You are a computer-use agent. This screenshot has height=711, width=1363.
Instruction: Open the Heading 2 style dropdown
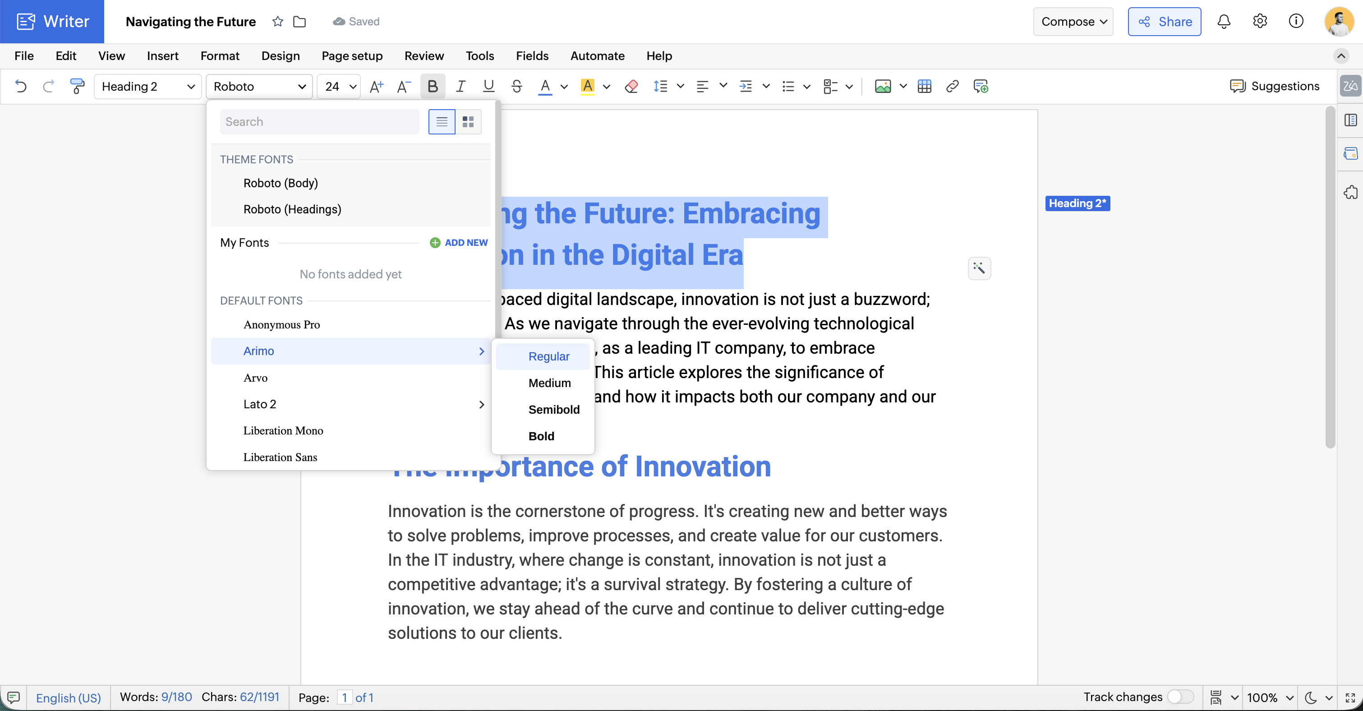click(147, 86)
